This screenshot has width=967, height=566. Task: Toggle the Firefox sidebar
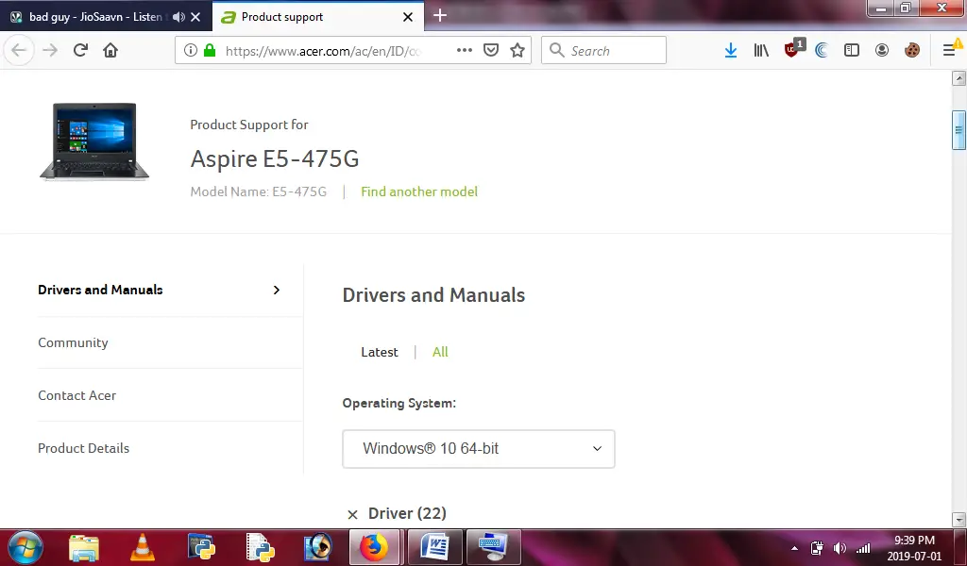[852, 51]
